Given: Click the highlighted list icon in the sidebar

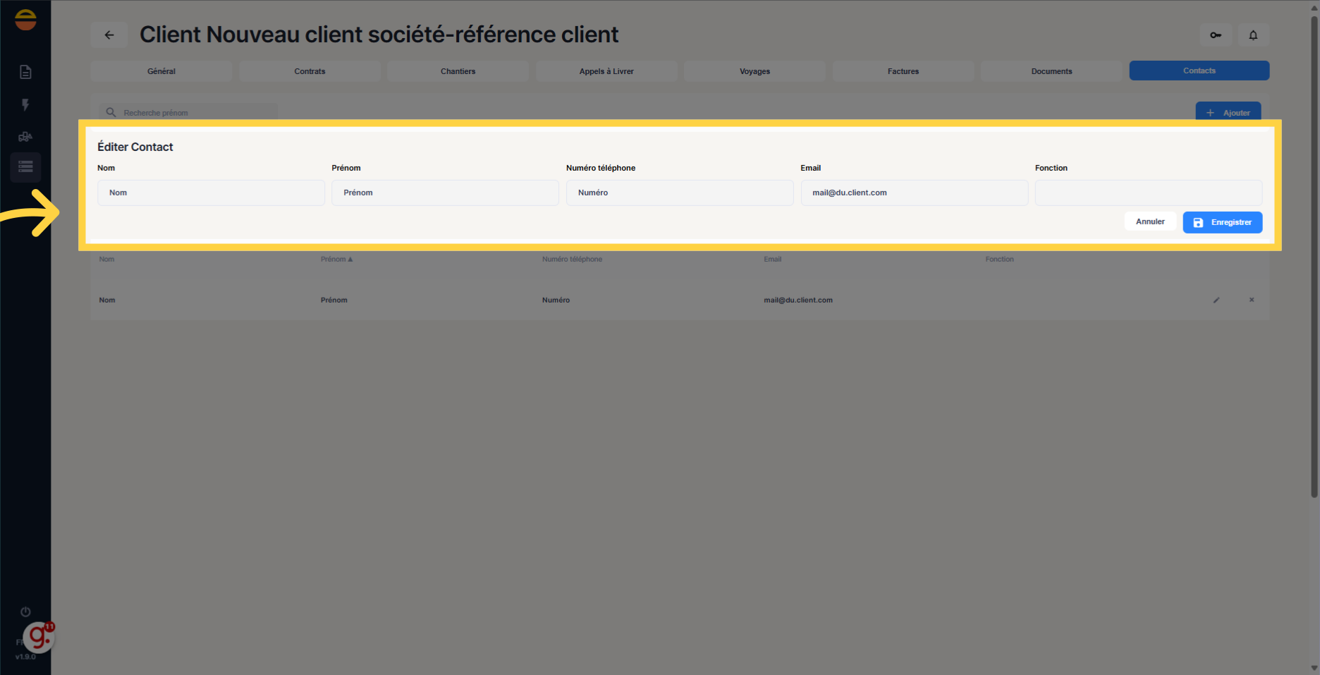Looking at the screenshot, I should 25,167.
